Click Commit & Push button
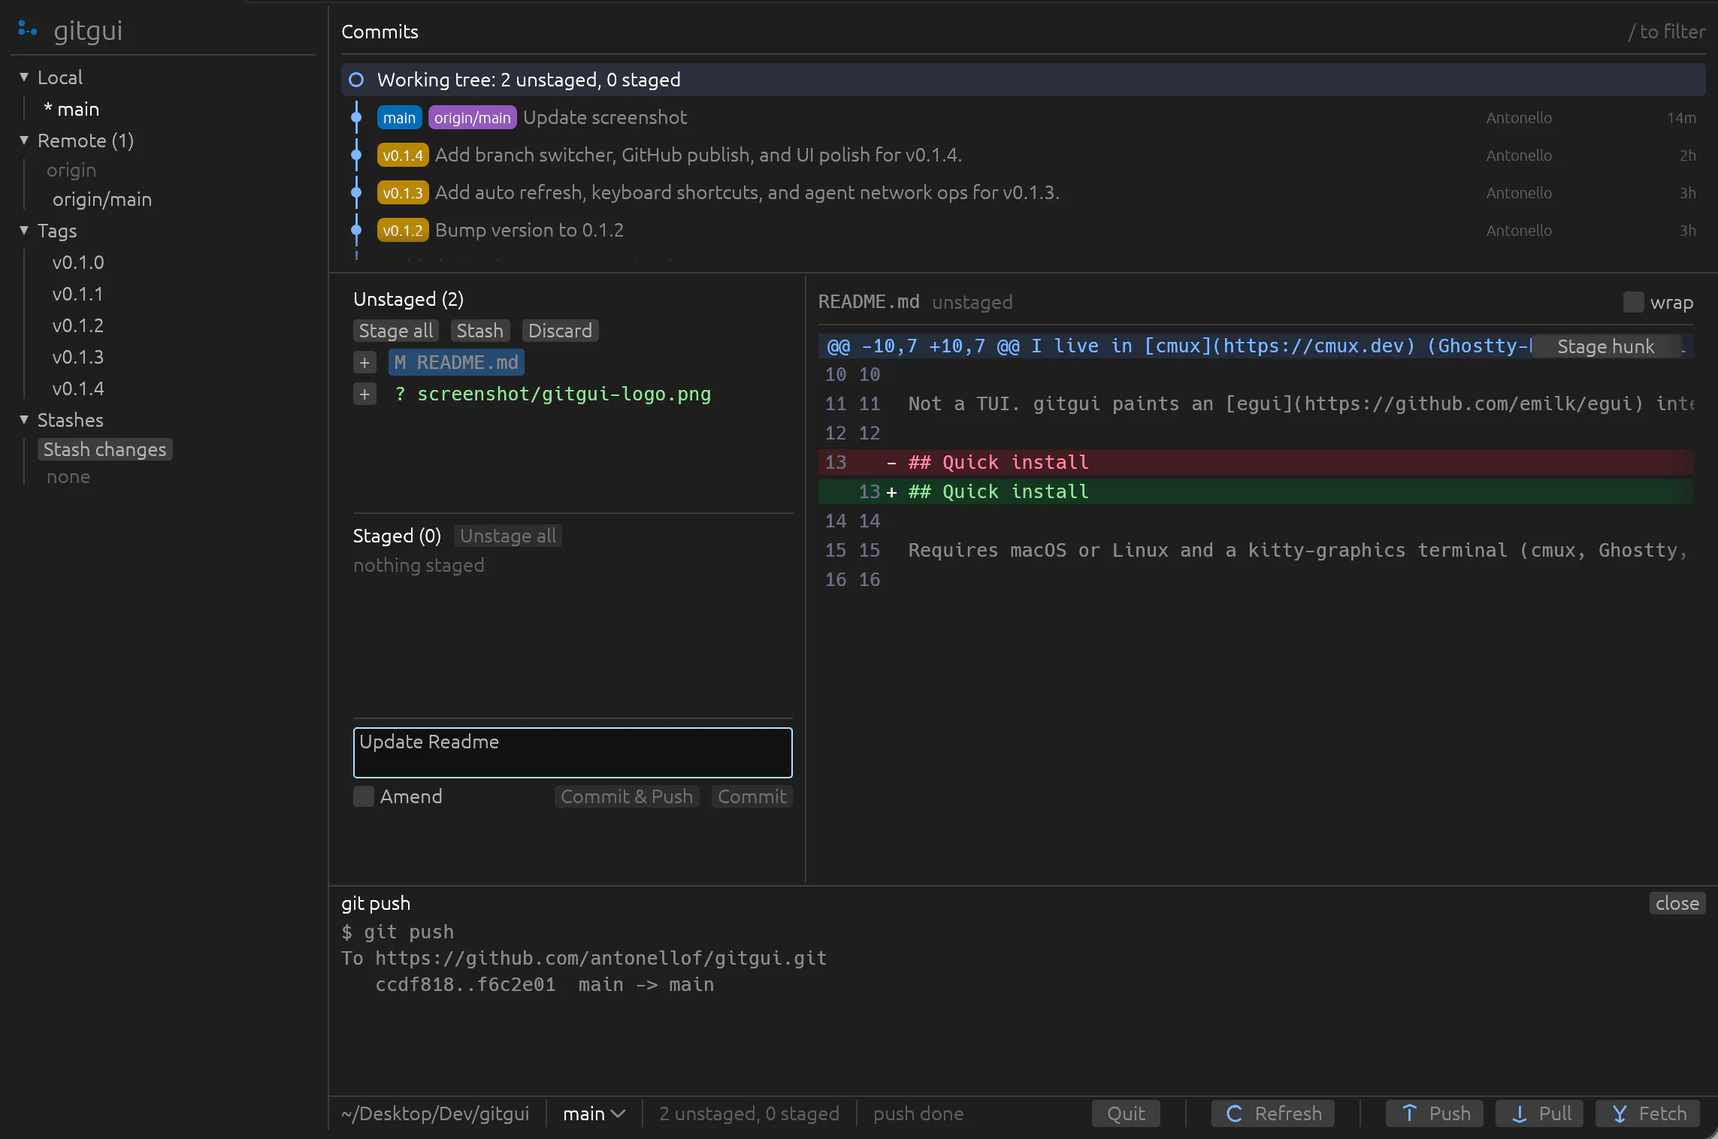This screenshot has width=1718, height=1139. [627, 796]
